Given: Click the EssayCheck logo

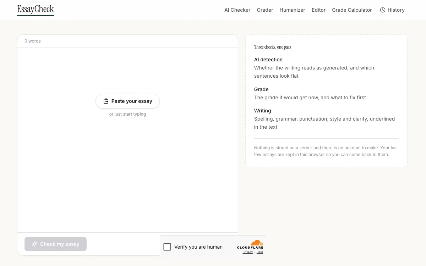Looking at the screenshot, I should pyautogui.click(x=35, y=10).
